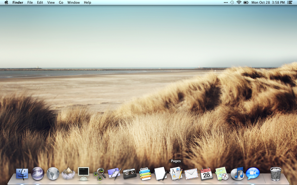Launch Pages from the dock
This screenshot has width=297, height=185.
coord(175,173)
